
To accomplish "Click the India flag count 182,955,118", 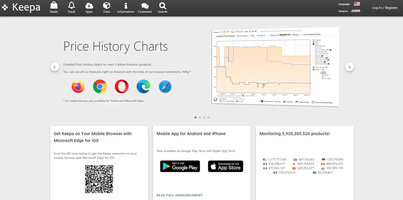I will [332, 168].
